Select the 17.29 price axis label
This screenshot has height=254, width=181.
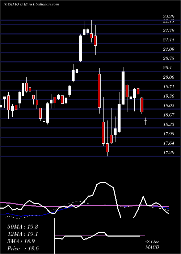[x=169, y=152]
